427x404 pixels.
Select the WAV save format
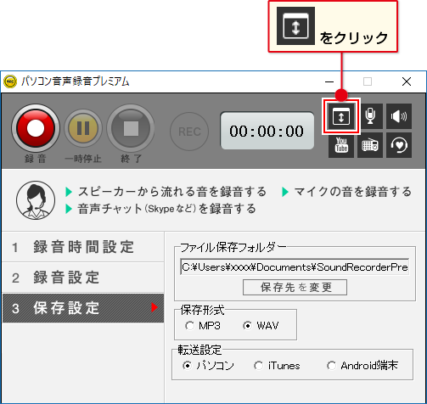[261, 326]
